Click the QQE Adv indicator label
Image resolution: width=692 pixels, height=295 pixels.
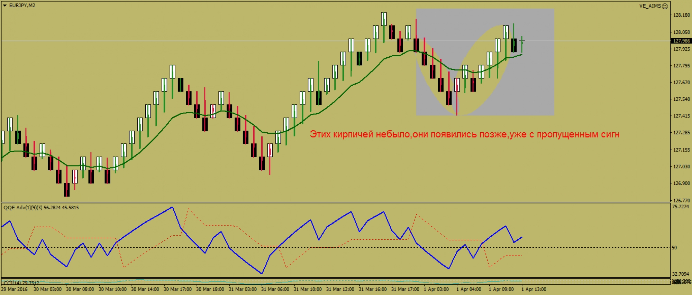(41, 208)
